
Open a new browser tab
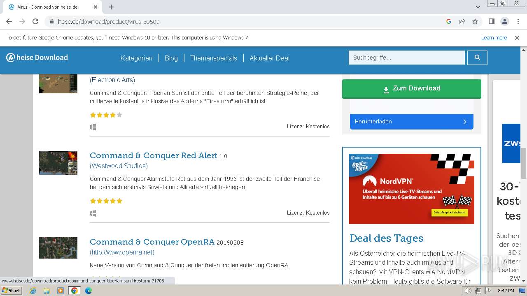click(111, 7)
